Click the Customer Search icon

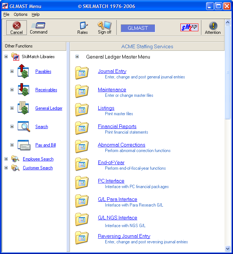click(15, 168)
